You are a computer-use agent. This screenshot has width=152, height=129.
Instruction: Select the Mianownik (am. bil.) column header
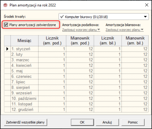click(135, 41)
